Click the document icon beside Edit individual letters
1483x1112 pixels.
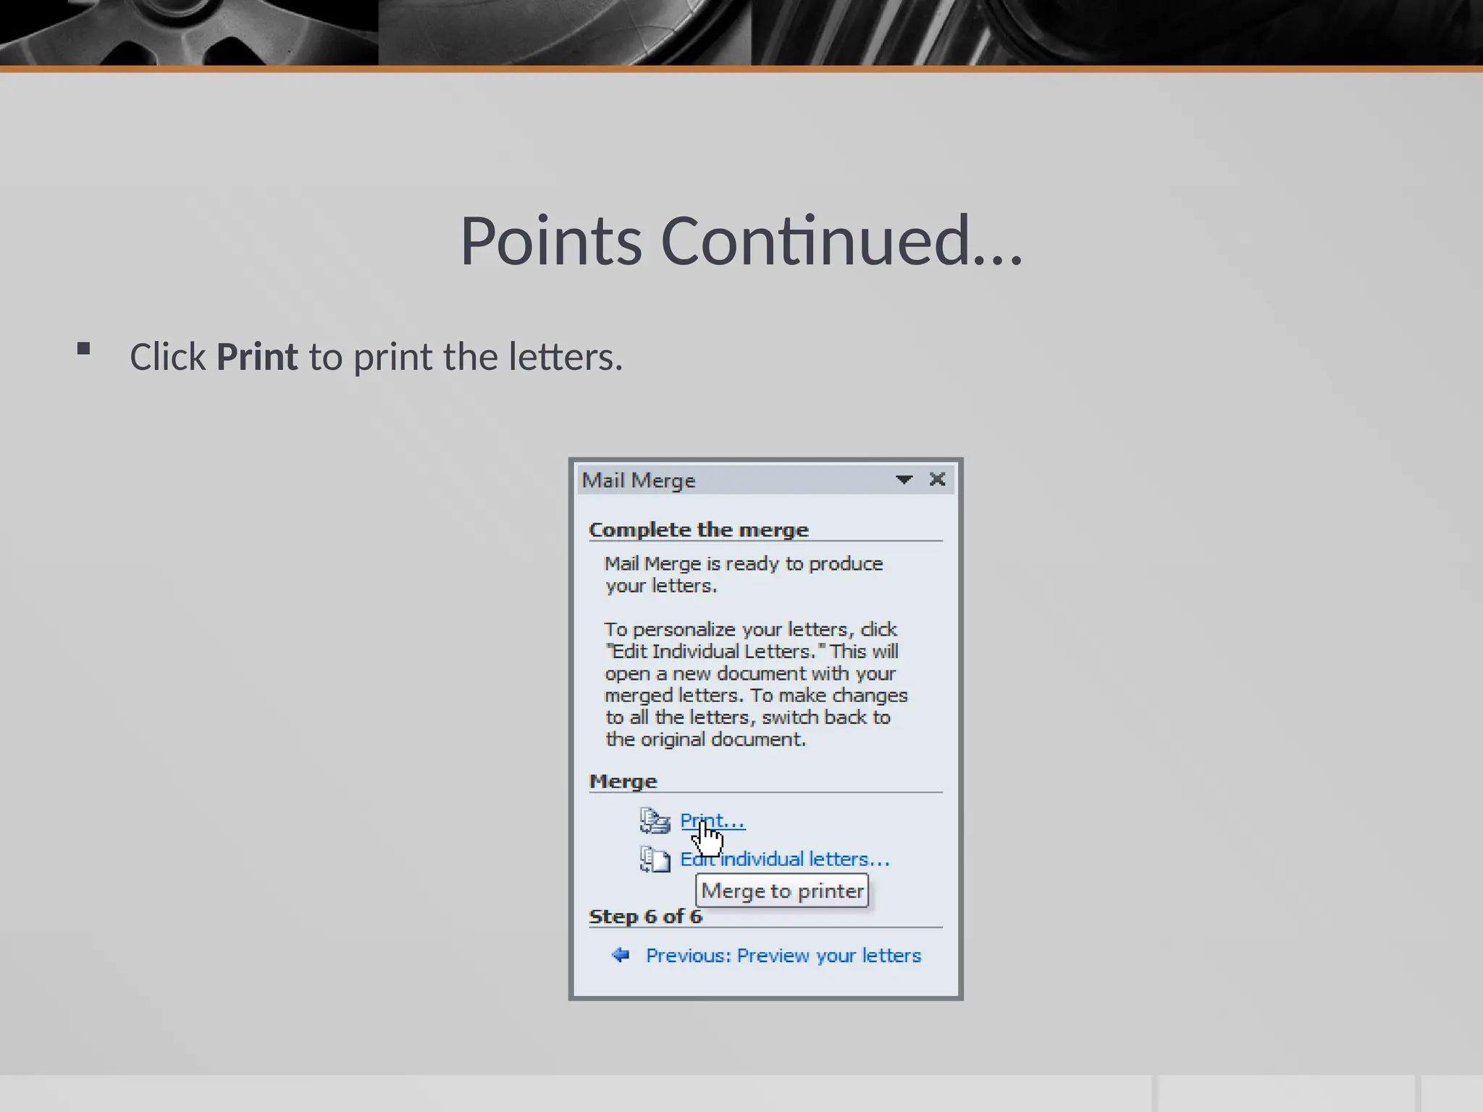pyautogui.click(x=655, y=859)
